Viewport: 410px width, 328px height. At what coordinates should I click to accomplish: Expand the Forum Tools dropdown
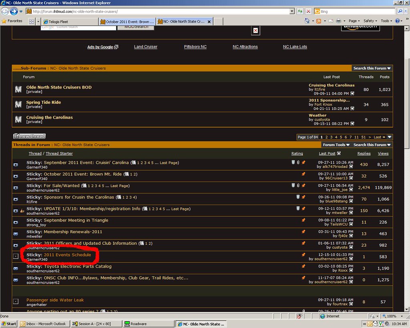pos(336,145)
